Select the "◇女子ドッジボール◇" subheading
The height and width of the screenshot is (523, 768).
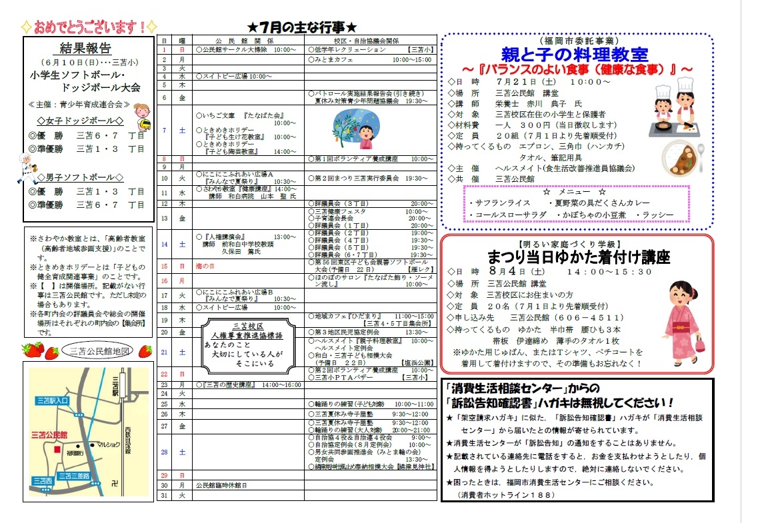80,121
